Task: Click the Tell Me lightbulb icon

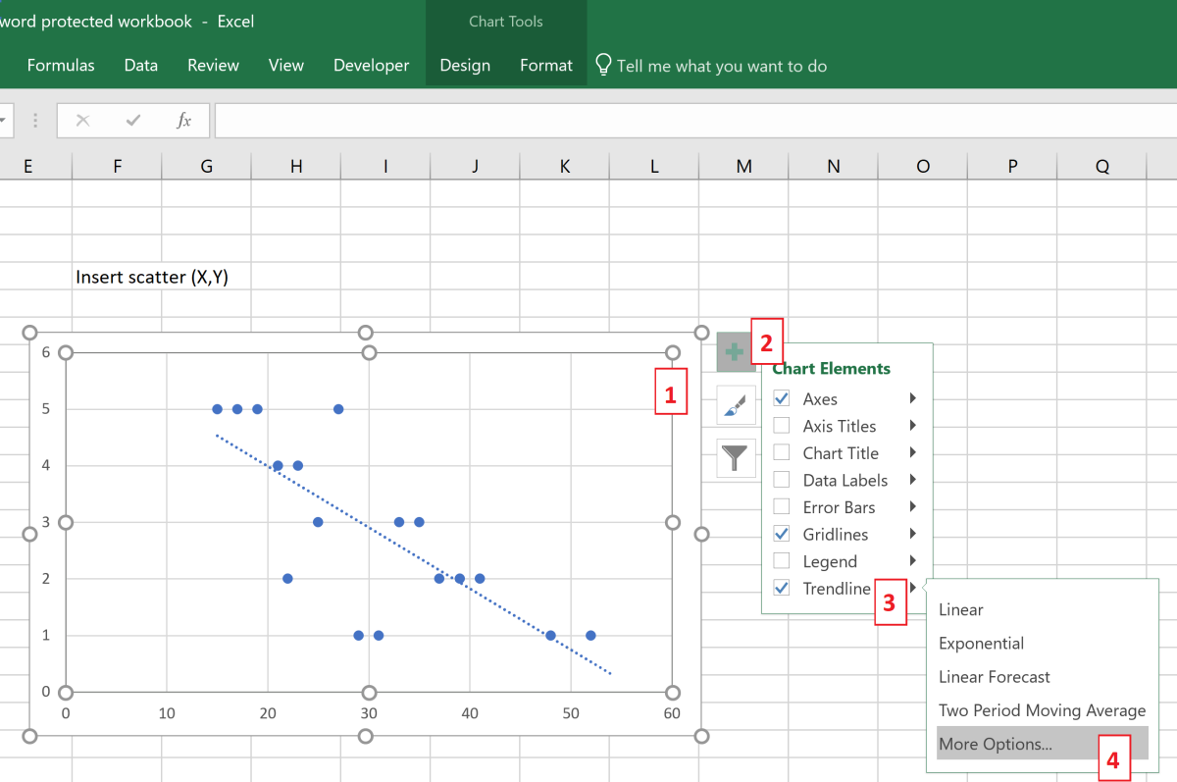Action: tap(604, 65)
